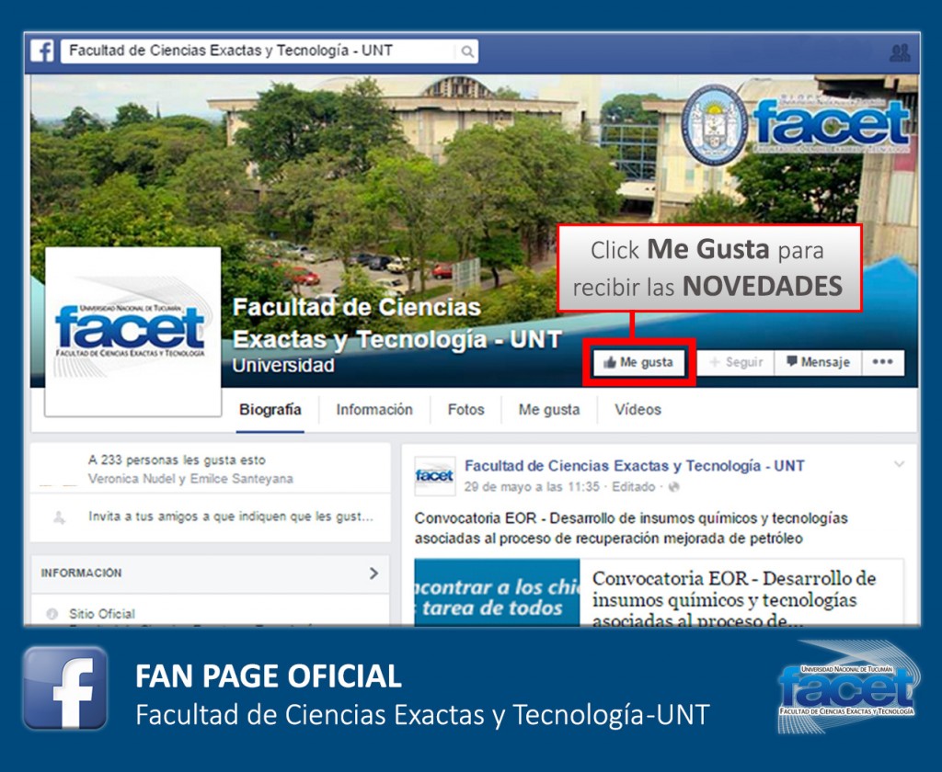Click 'Invita a tus amigos' link
Image resolution: width=942 pixels, height=772 pixels.
[x=231, y=517]
